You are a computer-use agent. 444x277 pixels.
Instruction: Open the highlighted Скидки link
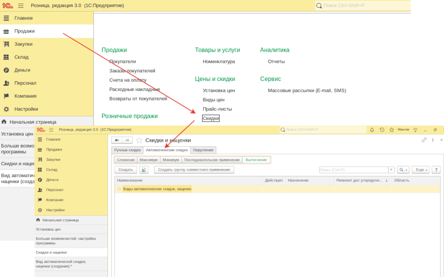pyautogui.click(x=211, y=119)
